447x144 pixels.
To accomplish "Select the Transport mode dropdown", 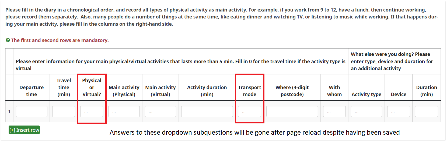I will click(249, 111).
